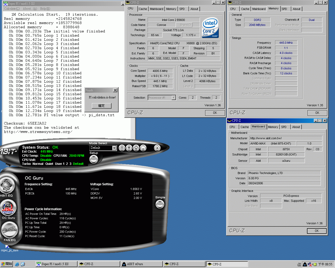This screenshot has height=268, width=335.
Task: Select Normal mode in uGuru
Action: [38, 164]
